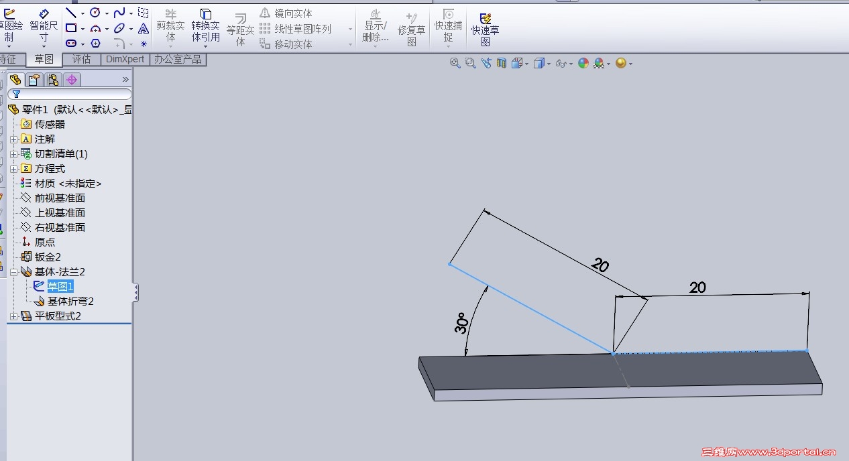The image size is (849, 461).
Task: Open the DimXpertManager tab icon
Action: click(72, 80)
